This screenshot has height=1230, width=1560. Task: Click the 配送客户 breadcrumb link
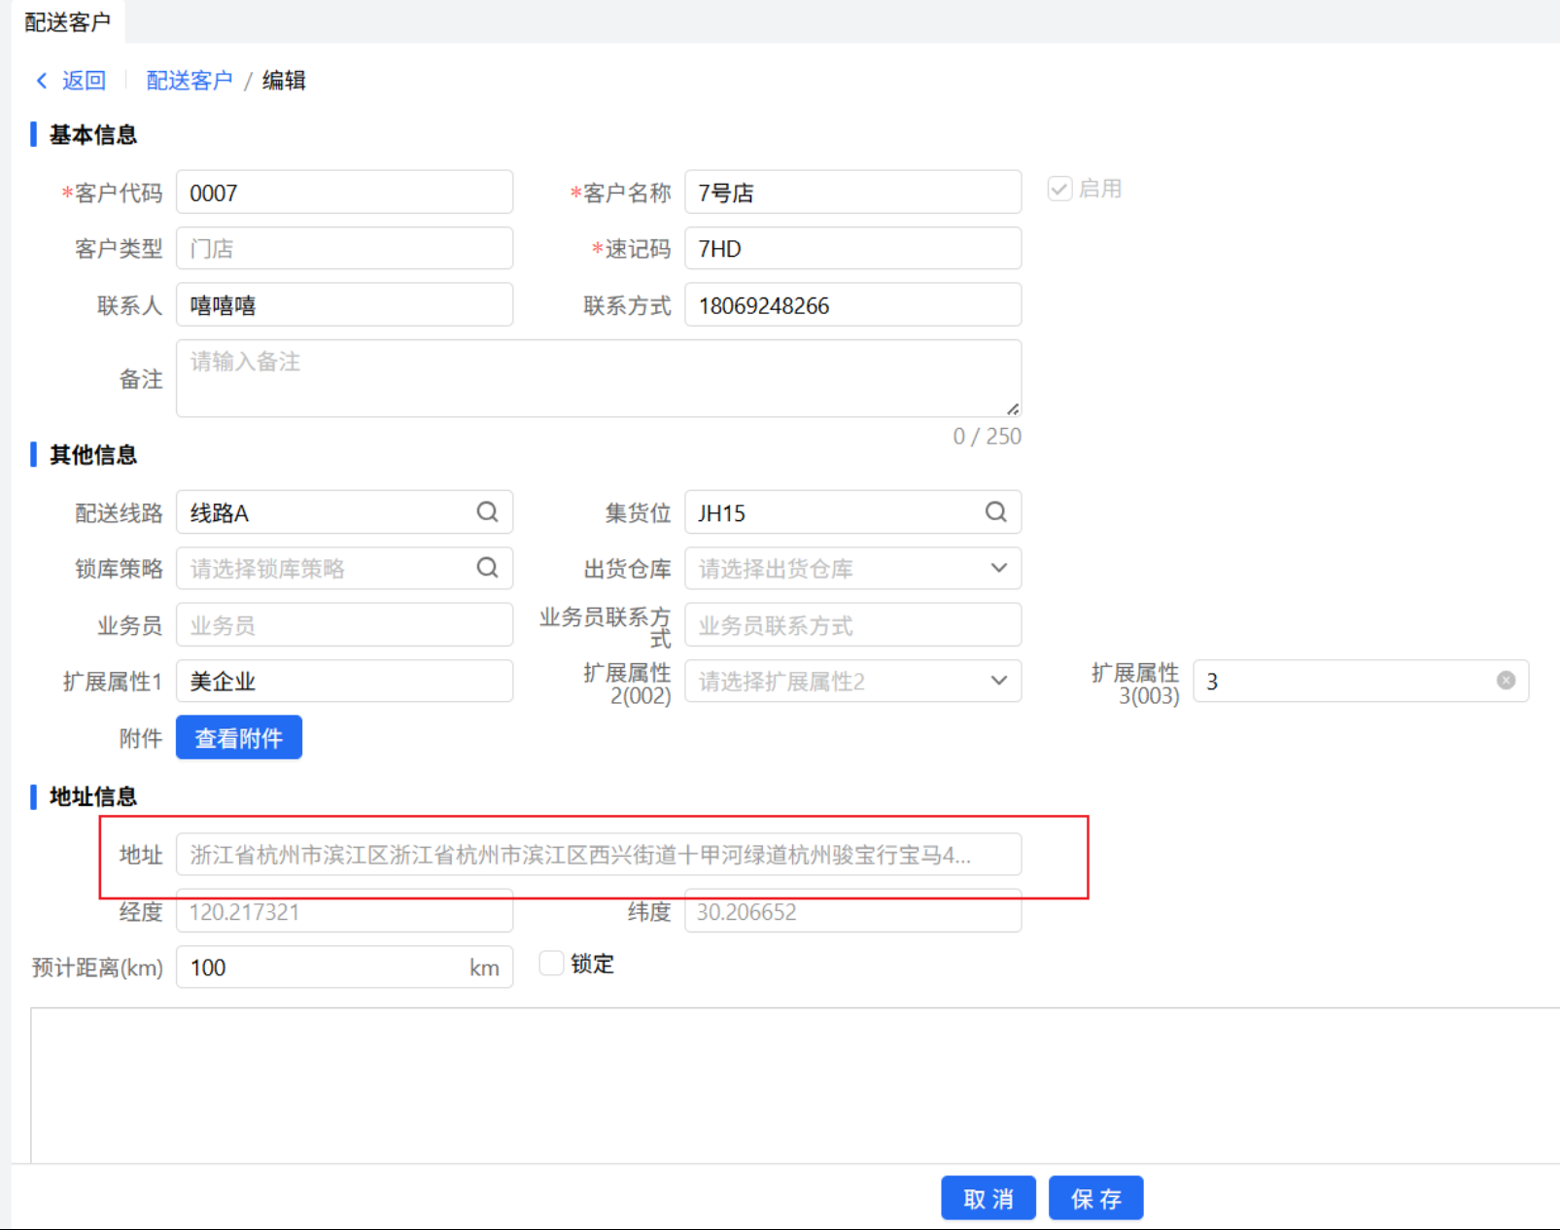tap(190, 81)
